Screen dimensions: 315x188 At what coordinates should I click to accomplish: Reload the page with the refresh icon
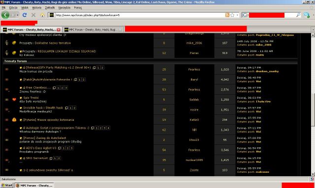click(x=25, y=15)
